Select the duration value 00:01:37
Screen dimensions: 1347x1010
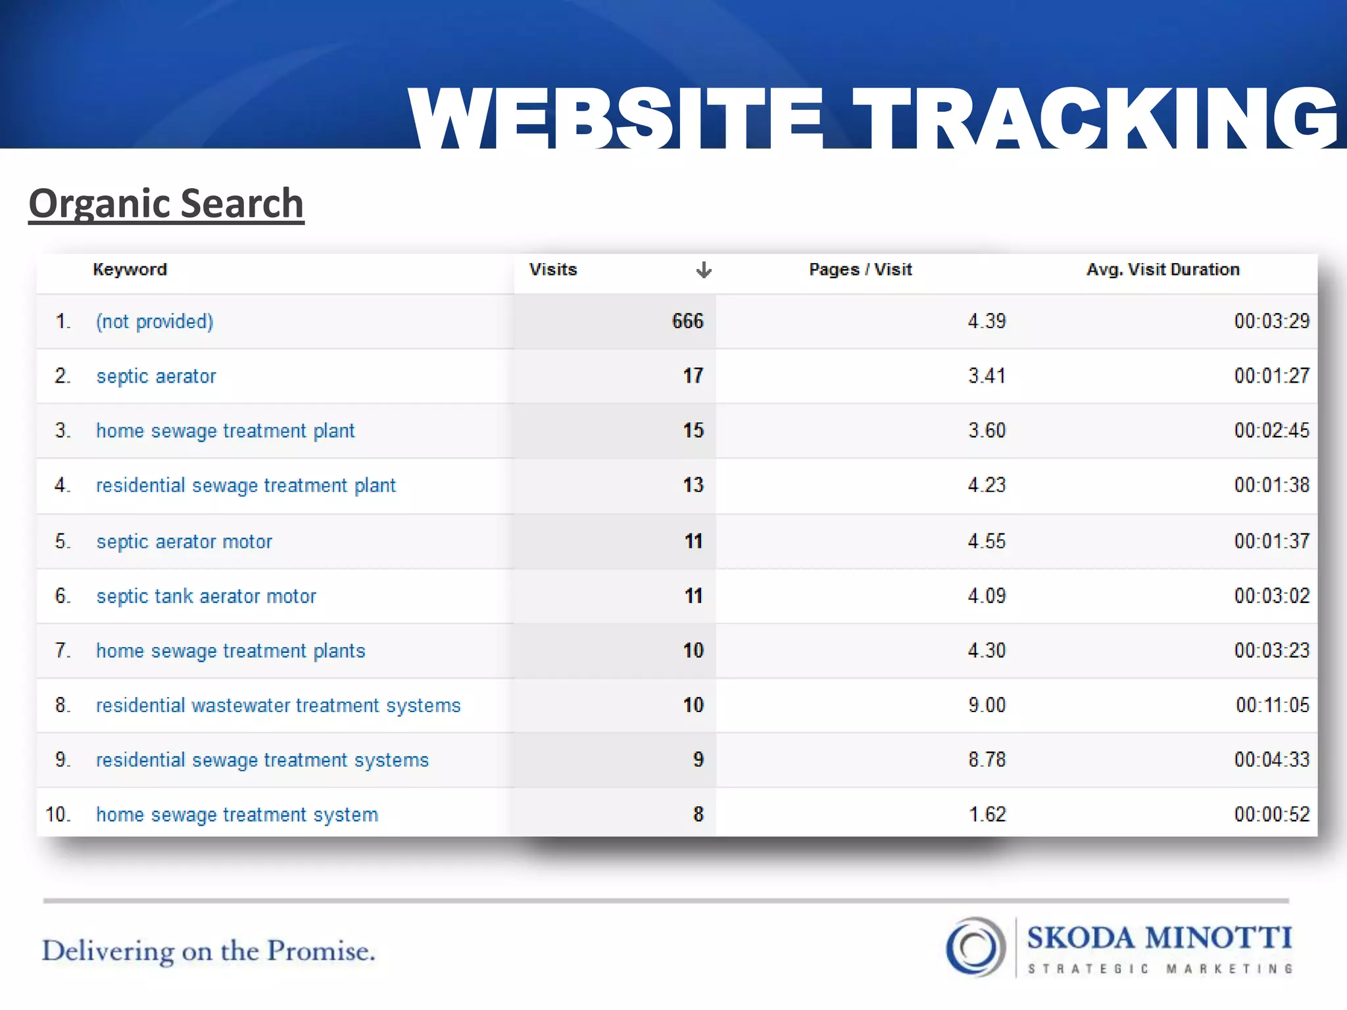(1272, 541)
